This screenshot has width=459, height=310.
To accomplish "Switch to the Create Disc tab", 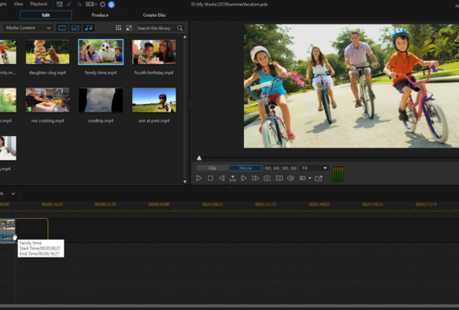I will [x=154, y=15].
